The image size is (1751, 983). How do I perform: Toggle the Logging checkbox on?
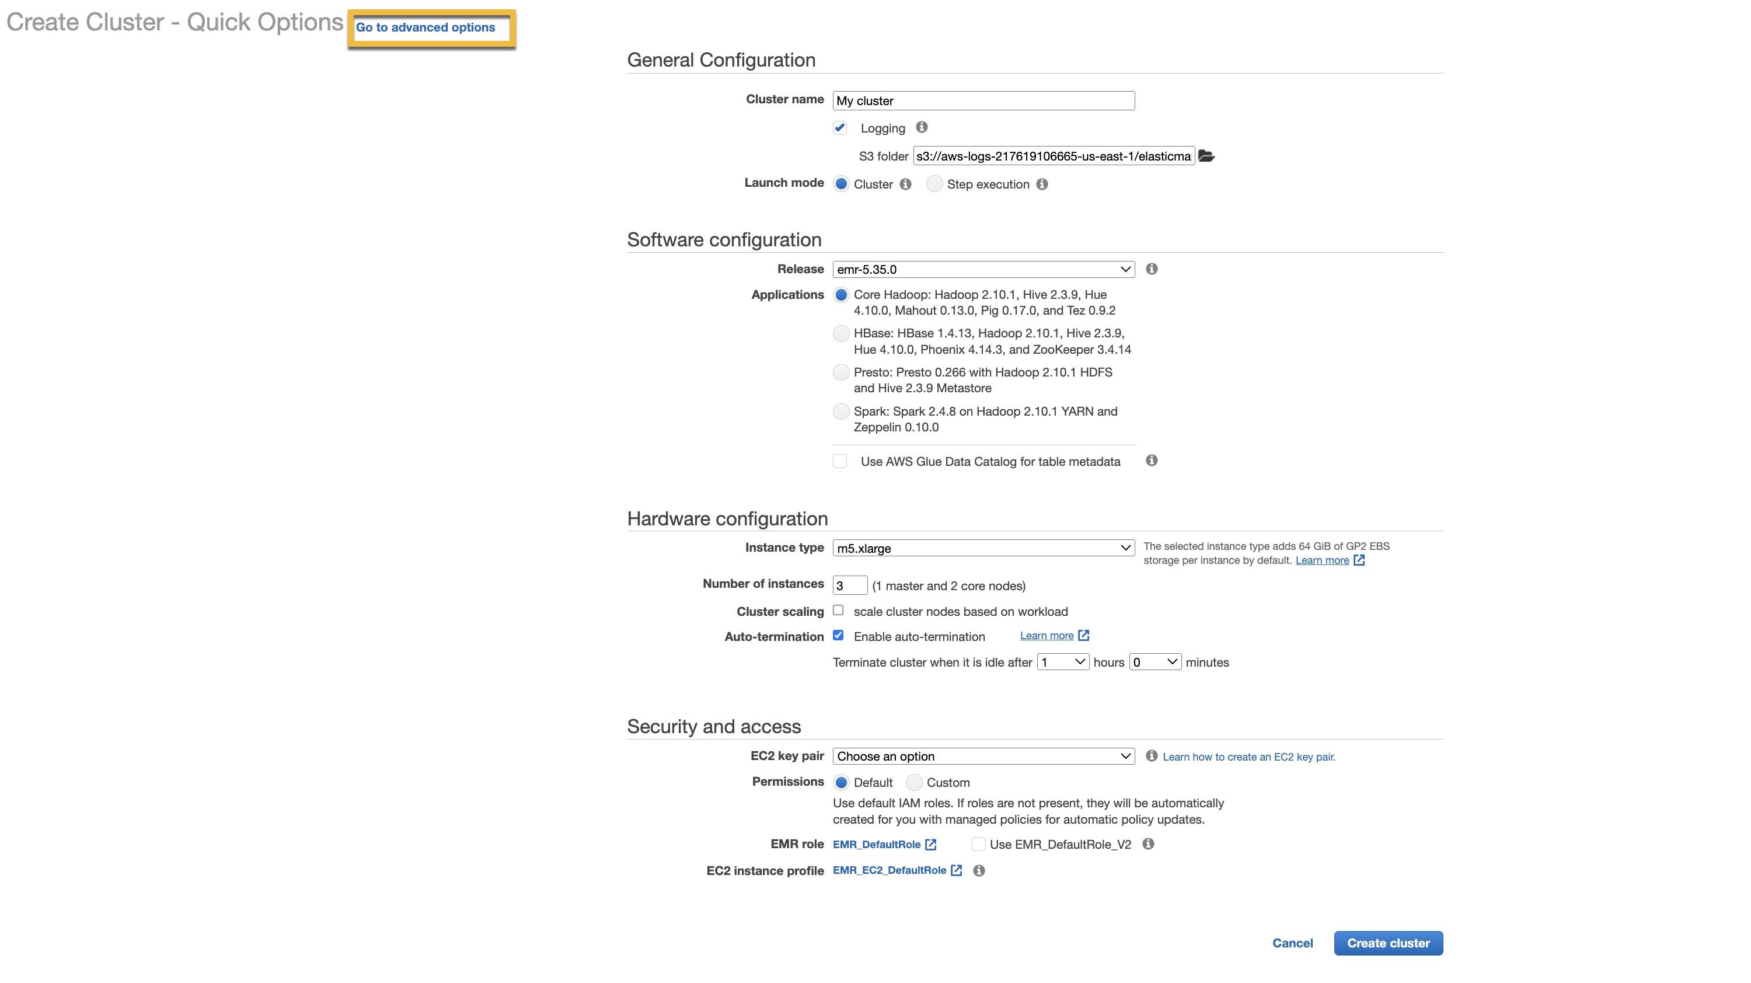[x=838, y=127]
